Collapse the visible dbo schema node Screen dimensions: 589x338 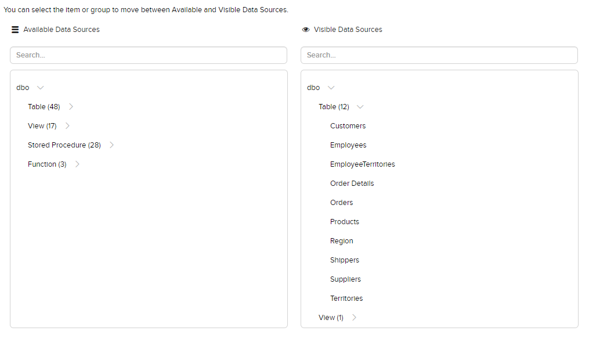tap(331, 88)
